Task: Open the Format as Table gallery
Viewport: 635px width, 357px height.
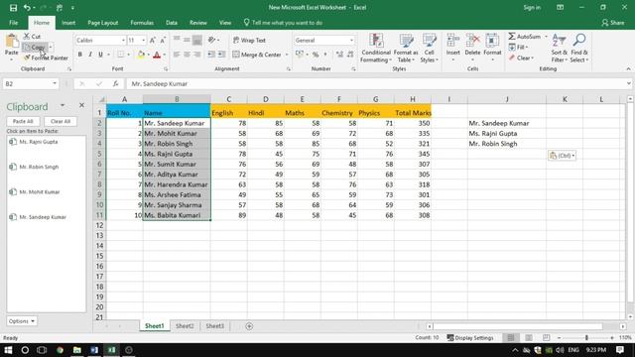Action: [406, 48]
